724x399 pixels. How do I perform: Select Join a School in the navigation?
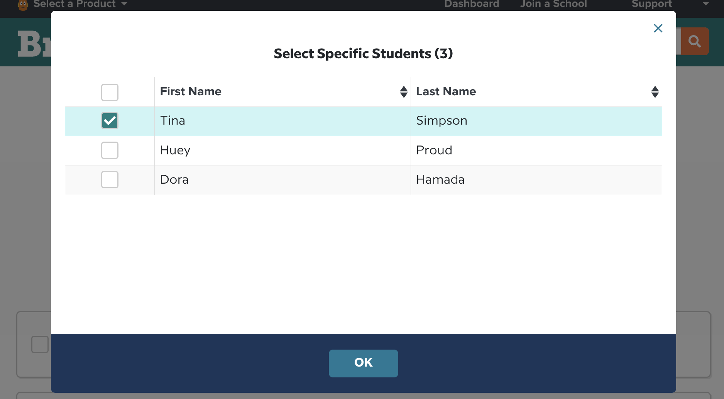point(553,4)
